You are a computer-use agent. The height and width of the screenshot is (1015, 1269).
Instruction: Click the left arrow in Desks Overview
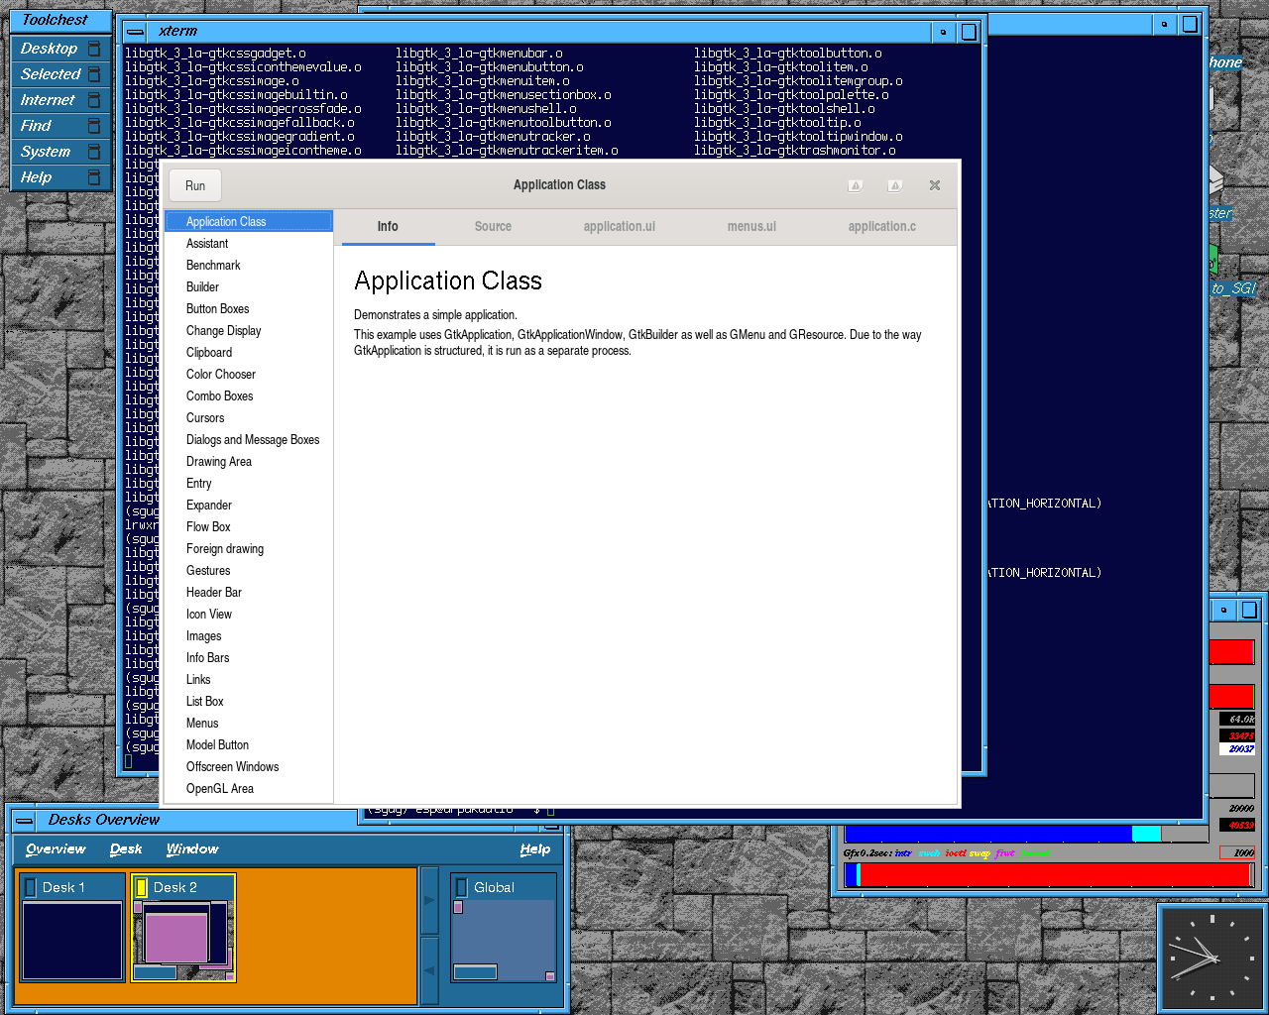coord(429,971)
